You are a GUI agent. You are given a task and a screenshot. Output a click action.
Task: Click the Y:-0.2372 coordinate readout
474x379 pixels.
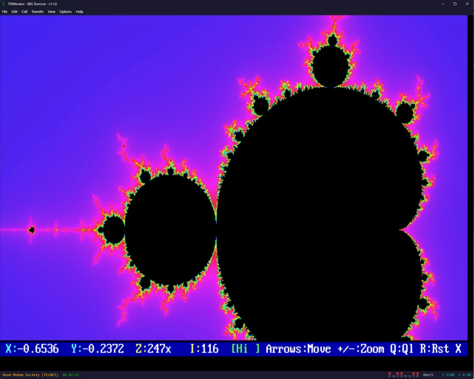click(x=97, y=349)
